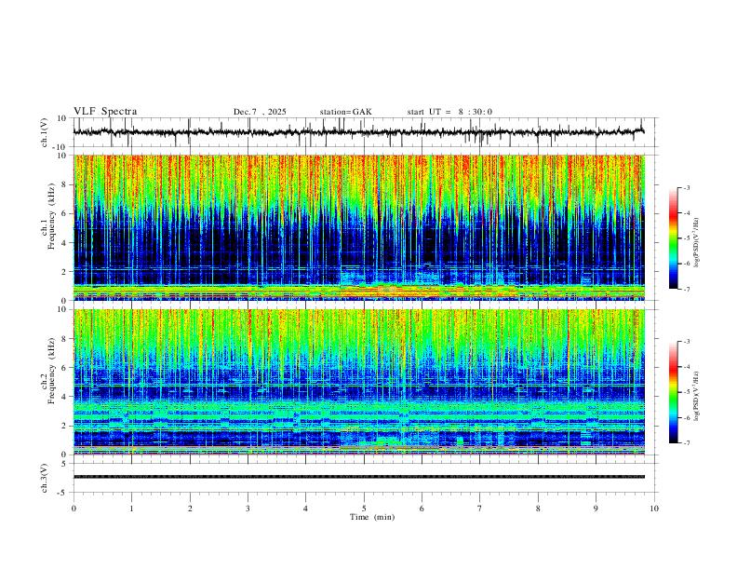Click the "-3" tick on ch.1 colorbar
737x570 pixels.
(x=686, y=187)
